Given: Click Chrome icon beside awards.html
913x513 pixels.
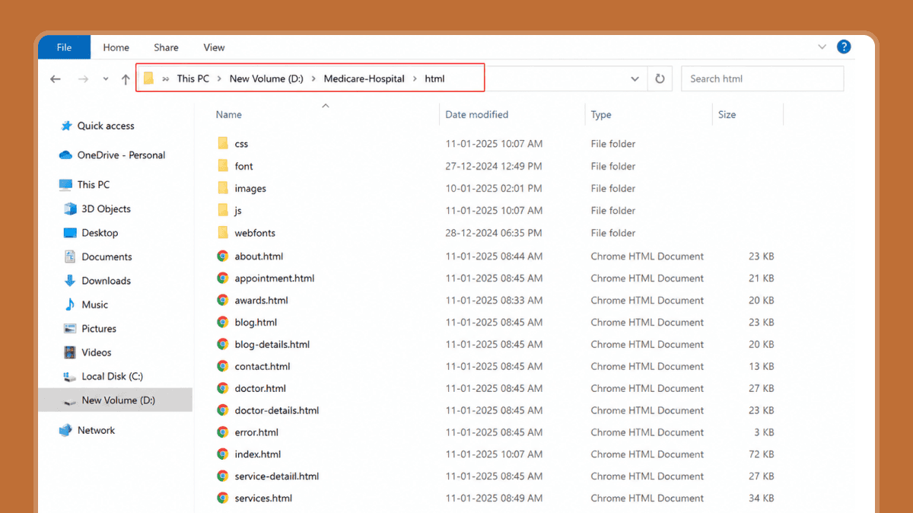Looking at the screenshot, I should [x=223, y=301].
